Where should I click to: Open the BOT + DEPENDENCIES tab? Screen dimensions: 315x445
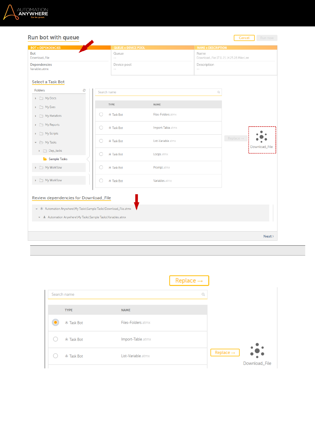click(x=69, y=48)
